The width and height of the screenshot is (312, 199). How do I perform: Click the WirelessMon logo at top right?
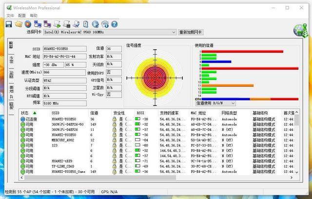pyautogui.click(x=300, y=31)
